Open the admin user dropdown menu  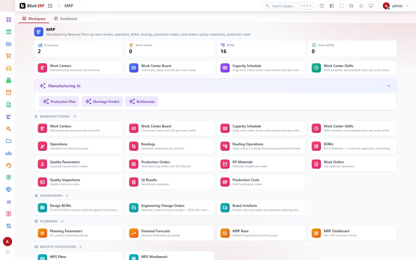(x=396, y=6)
